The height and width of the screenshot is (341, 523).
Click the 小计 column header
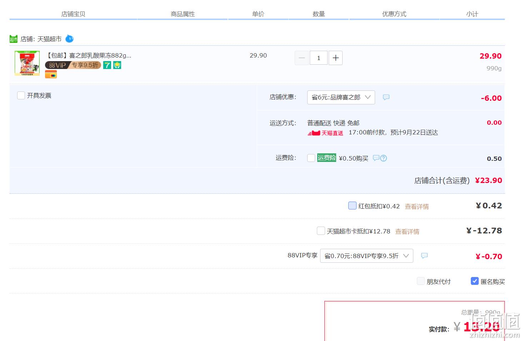click(472, 14)
